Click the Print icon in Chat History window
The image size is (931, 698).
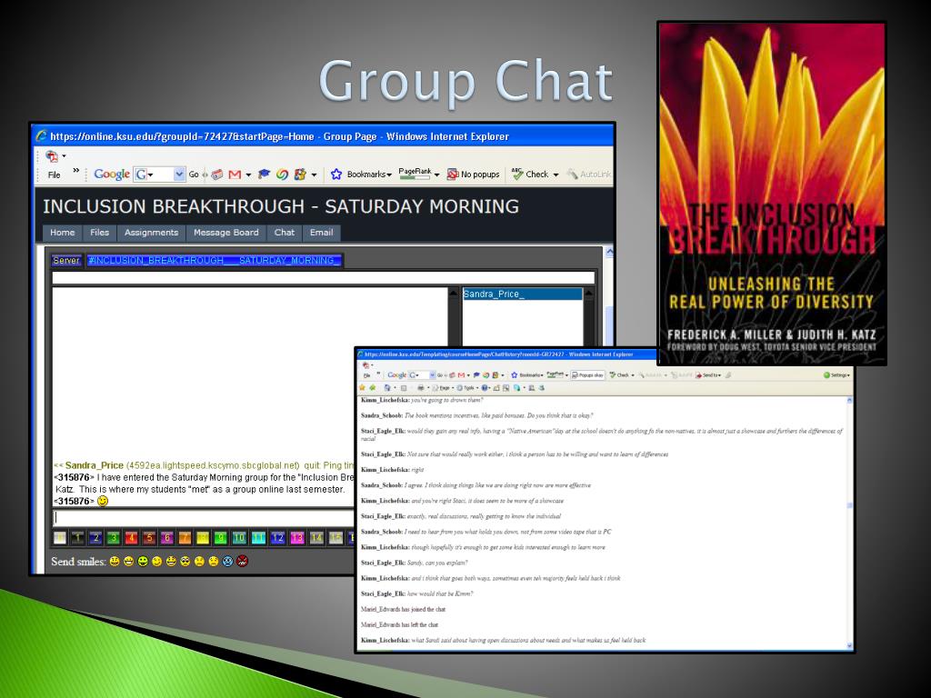(x=420, y=388)
